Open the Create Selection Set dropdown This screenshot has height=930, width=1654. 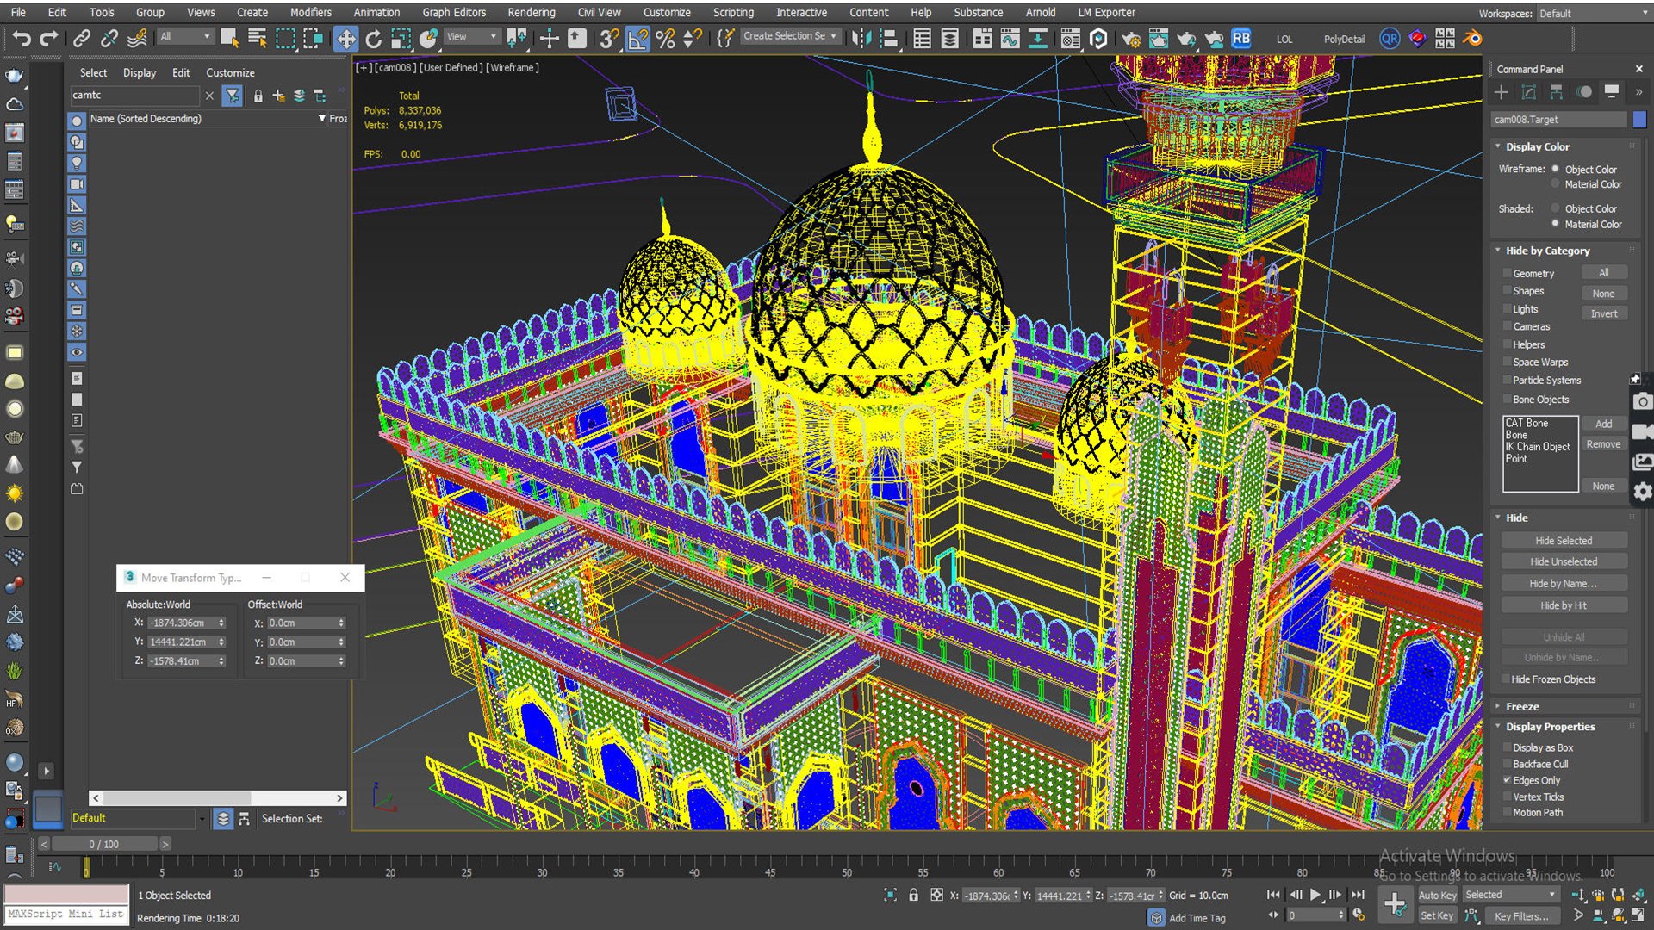point(790,36)
